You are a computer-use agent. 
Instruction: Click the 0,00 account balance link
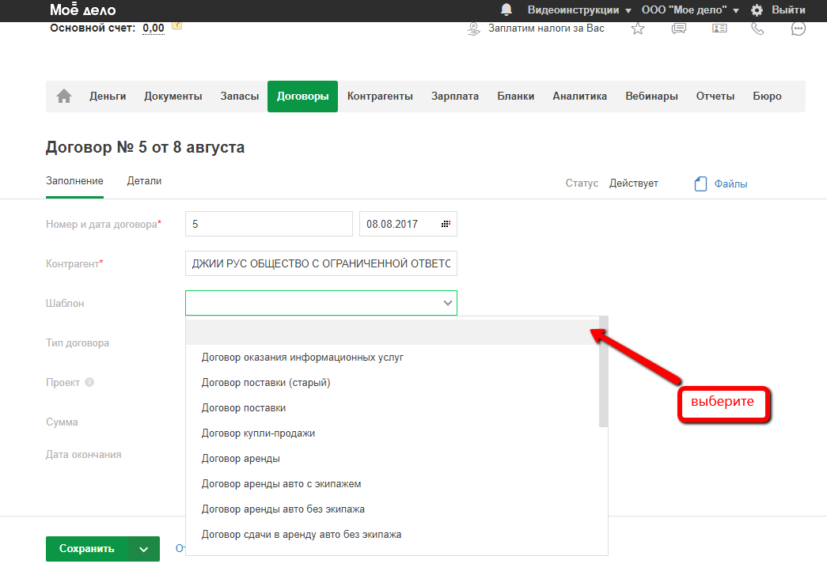point(154,28)
